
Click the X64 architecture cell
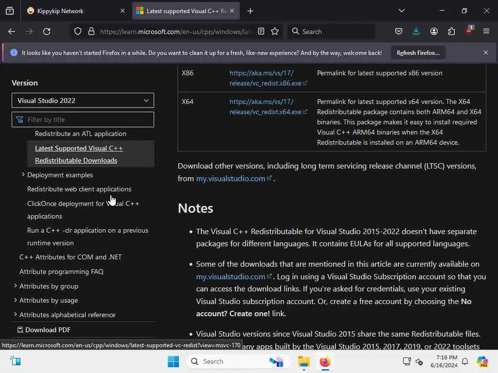(188, 102)
